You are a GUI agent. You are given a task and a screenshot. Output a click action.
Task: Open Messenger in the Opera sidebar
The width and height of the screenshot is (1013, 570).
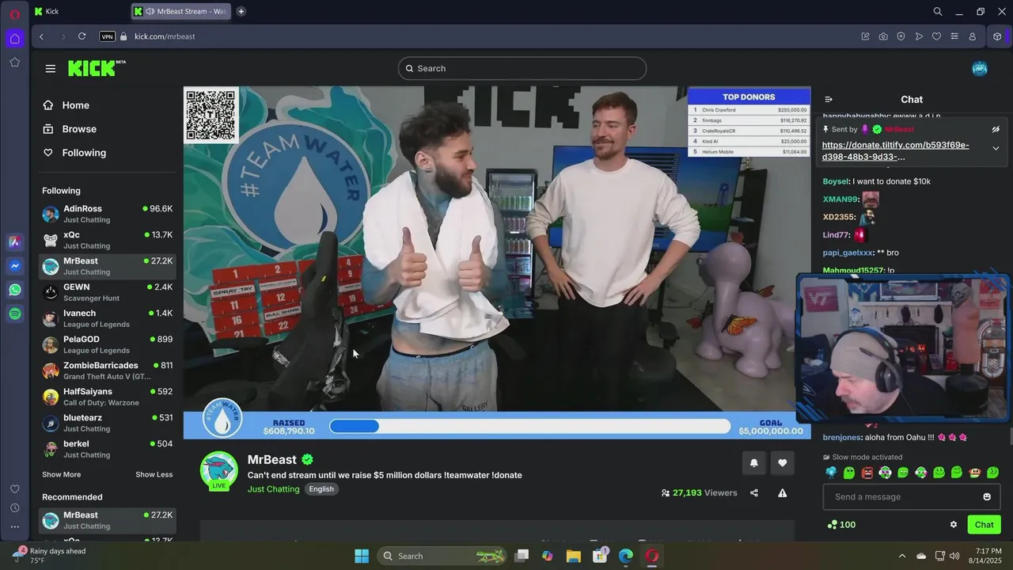[15, 266]
